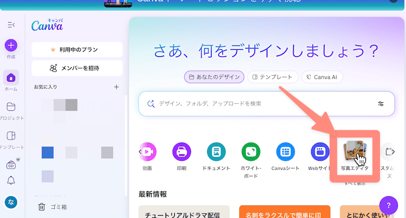This screenshot has height=218, width=406.
Task: Open help question mark button
Action: [388, 206]
